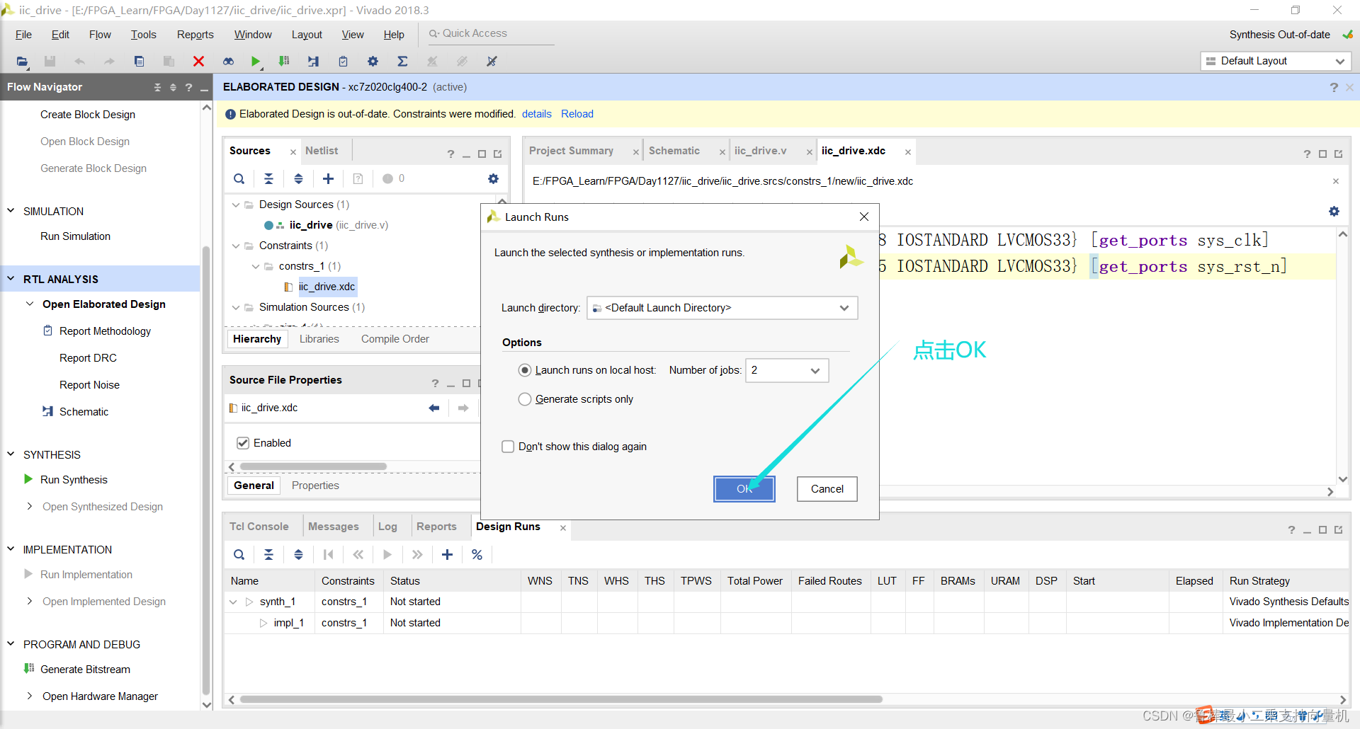Go to previous object in Source File Properties
This screenshot has width=1360, height=729.
tap(434, 408)
